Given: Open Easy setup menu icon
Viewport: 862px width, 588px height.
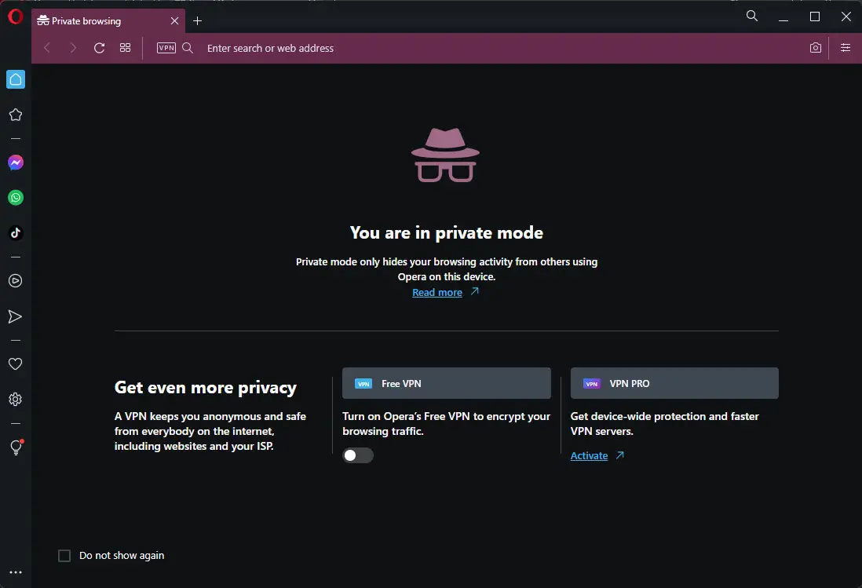Looking at the screenshot, I should [846, 48].
